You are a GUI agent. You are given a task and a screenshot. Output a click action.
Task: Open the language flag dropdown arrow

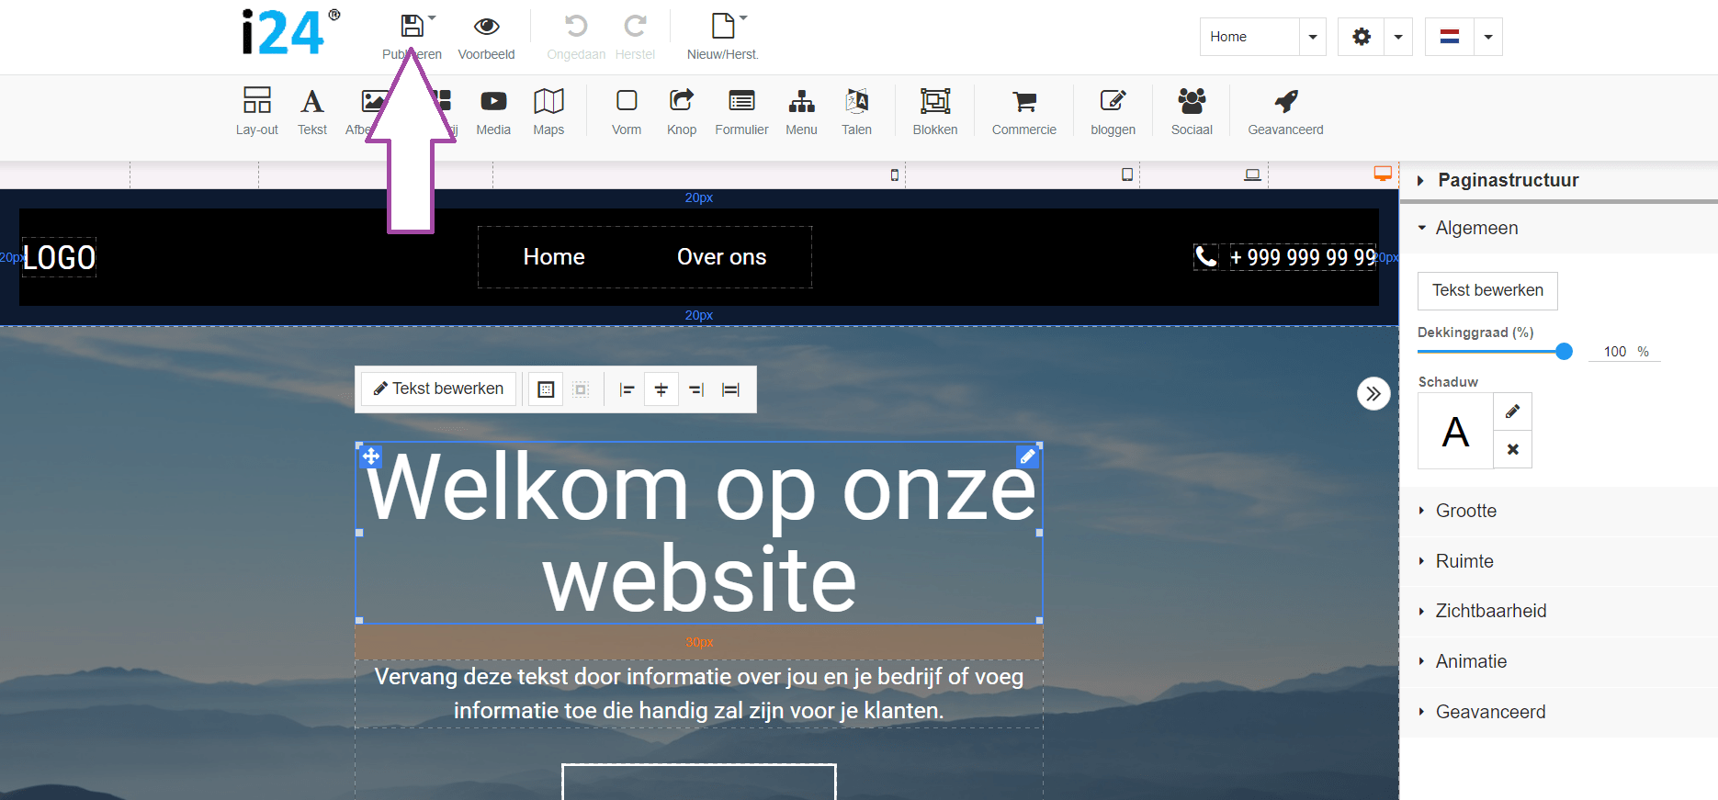tap(1488, 37)
